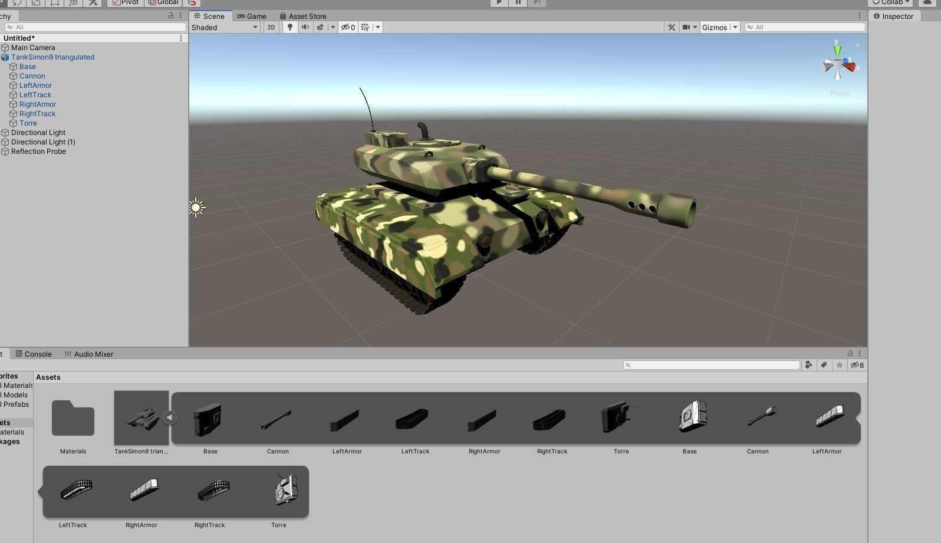Select the Assets breadcrumb label
The width and height of the screenshot is (941, 543).
point(48,377)
